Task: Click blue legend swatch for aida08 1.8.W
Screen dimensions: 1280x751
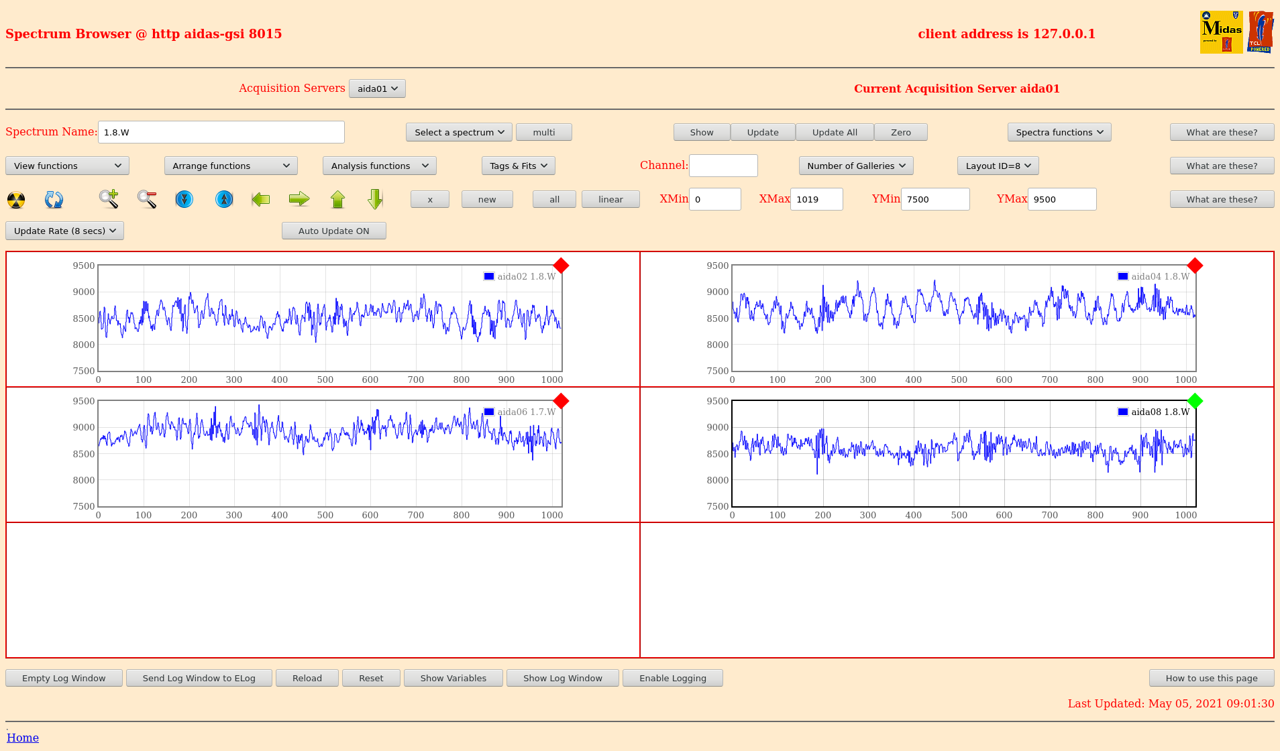Action: 1123,412
